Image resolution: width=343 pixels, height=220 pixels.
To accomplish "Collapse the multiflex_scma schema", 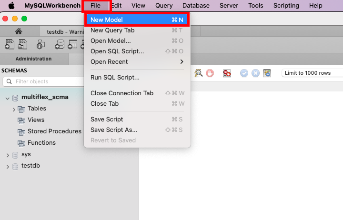I will pos(8,99).
